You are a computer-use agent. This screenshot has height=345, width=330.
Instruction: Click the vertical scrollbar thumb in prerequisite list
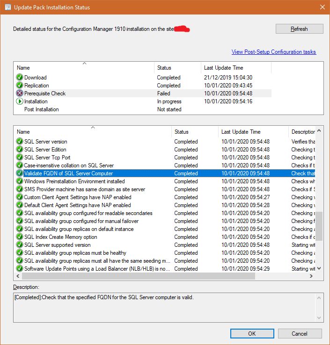pyautogui.click(x=319, y=226)
